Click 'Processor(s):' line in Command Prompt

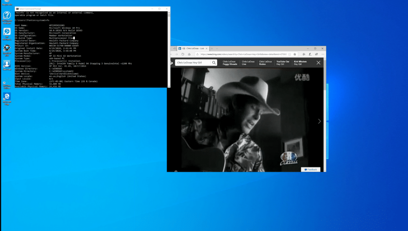point(48,61)
